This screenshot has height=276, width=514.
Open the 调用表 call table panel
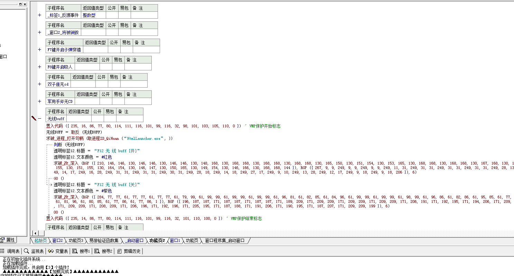click(x=11, y=251)
